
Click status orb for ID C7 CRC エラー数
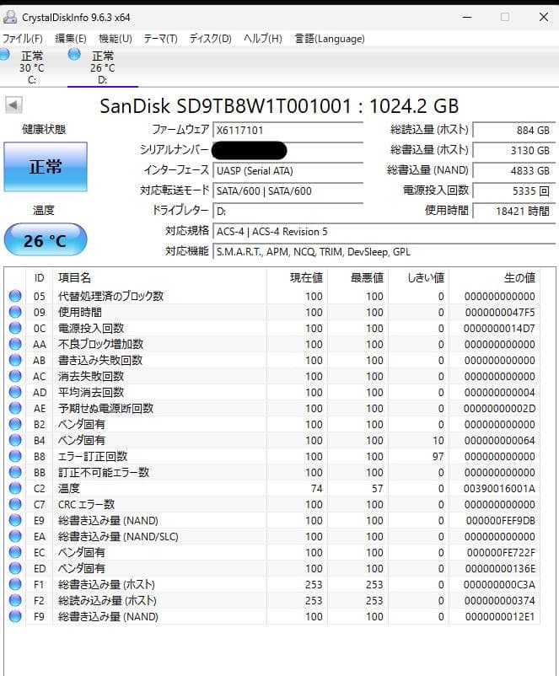tap(15, 503)
